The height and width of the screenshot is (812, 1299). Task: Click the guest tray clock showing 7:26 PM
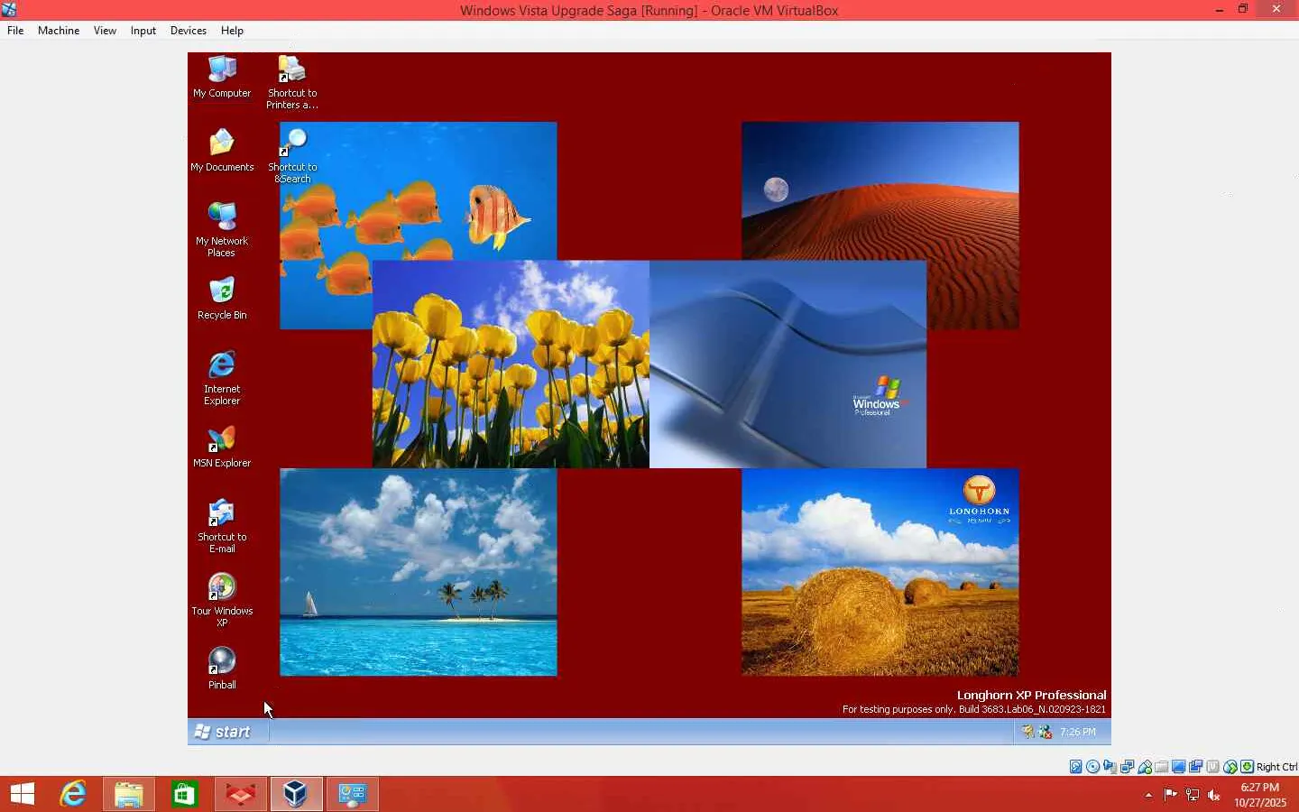tap(1078, 732)
